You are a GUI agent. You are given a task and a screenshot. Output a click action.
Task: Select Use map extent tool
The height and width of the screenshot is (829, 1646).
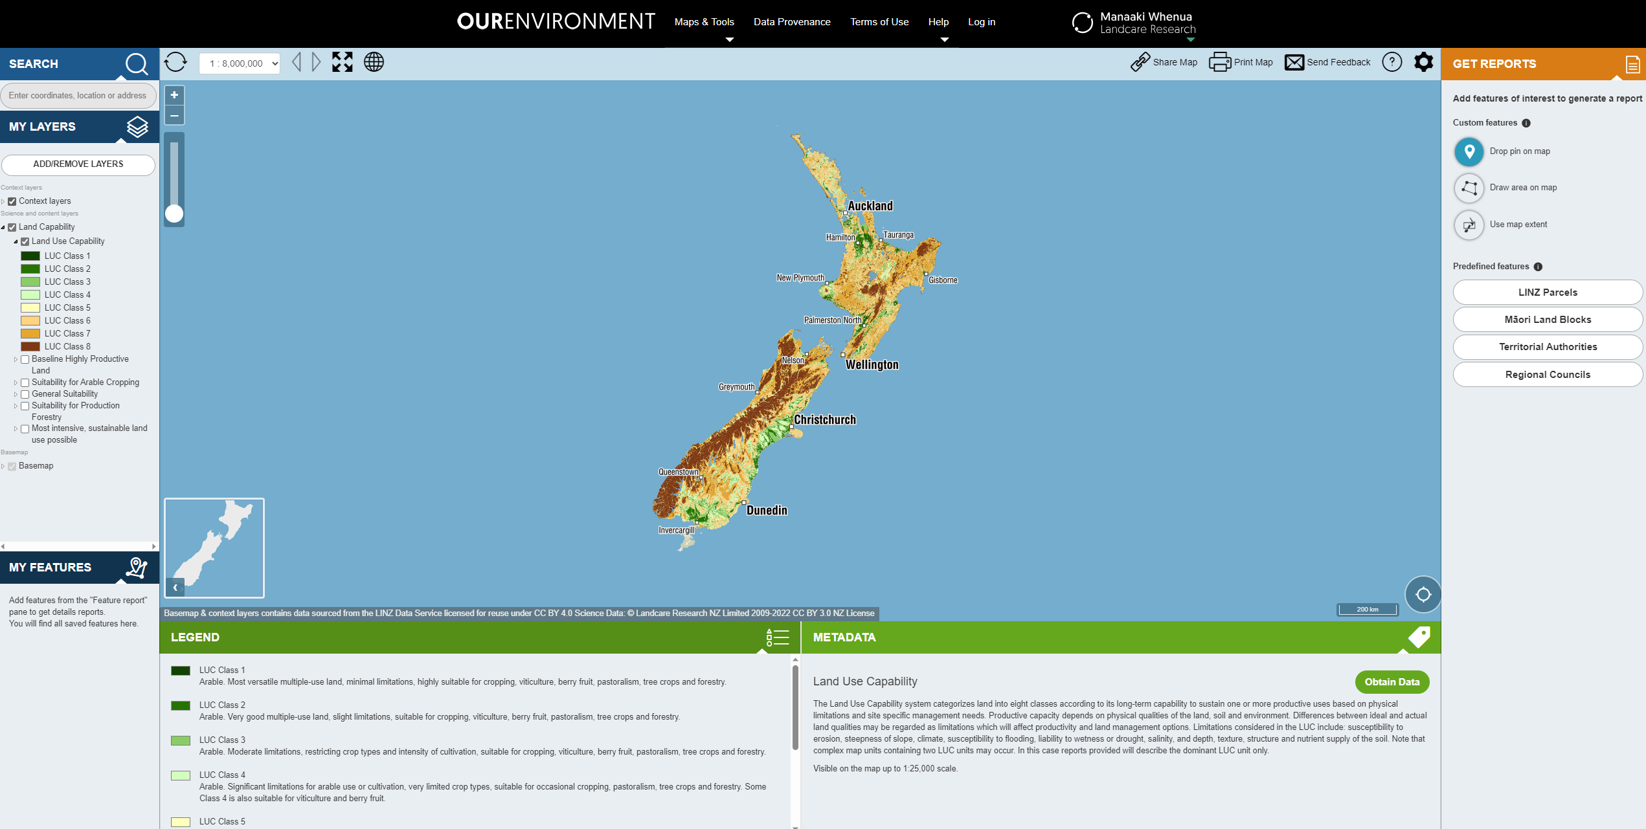pyautogui.click(x=1469, y=225)
